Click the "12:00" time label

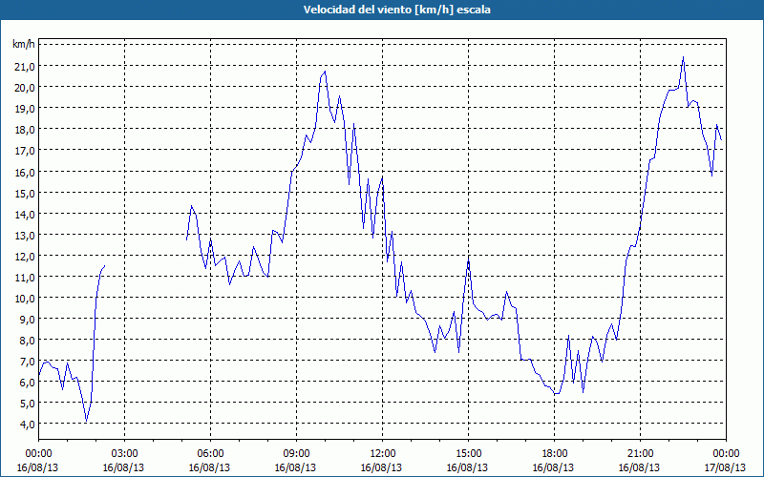click(383, 454)
